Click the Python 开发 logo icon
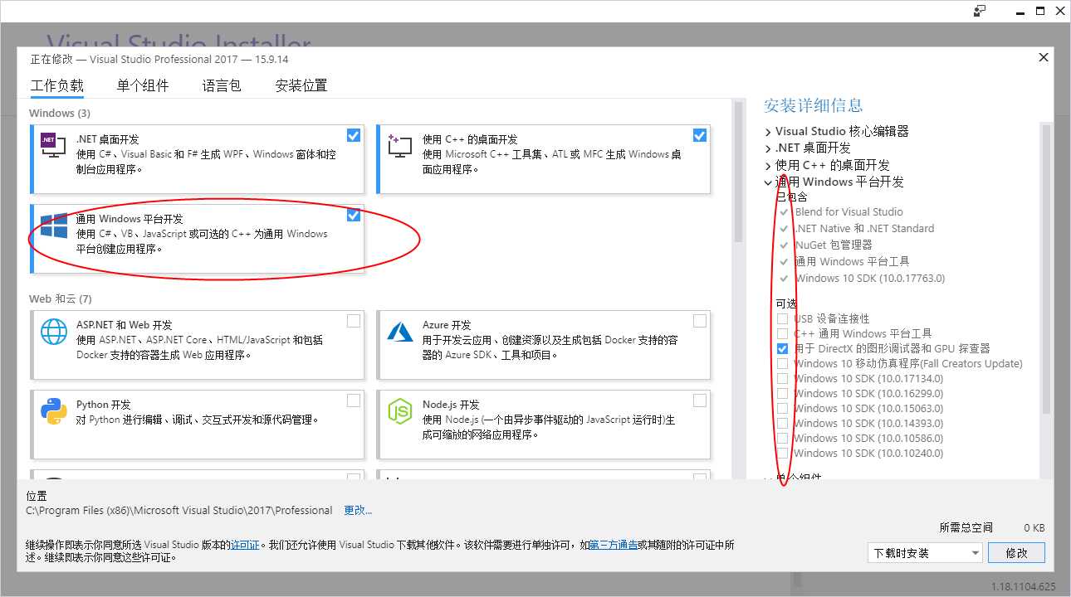Image resolution: width=1071 pixels, height=597 pixels. pos(54,410)
